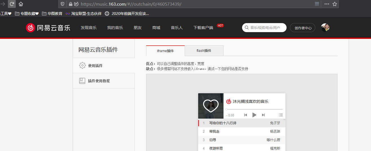371x151 pixels.
Task: Skip to previous track in player widget
Action: [x=245, y=115]
